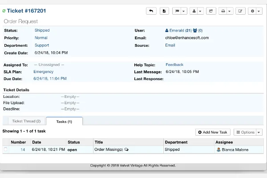Viewport: 267px width, 178px height.
Task: Select the Tasks (1) tab
Action: [64, 121]
